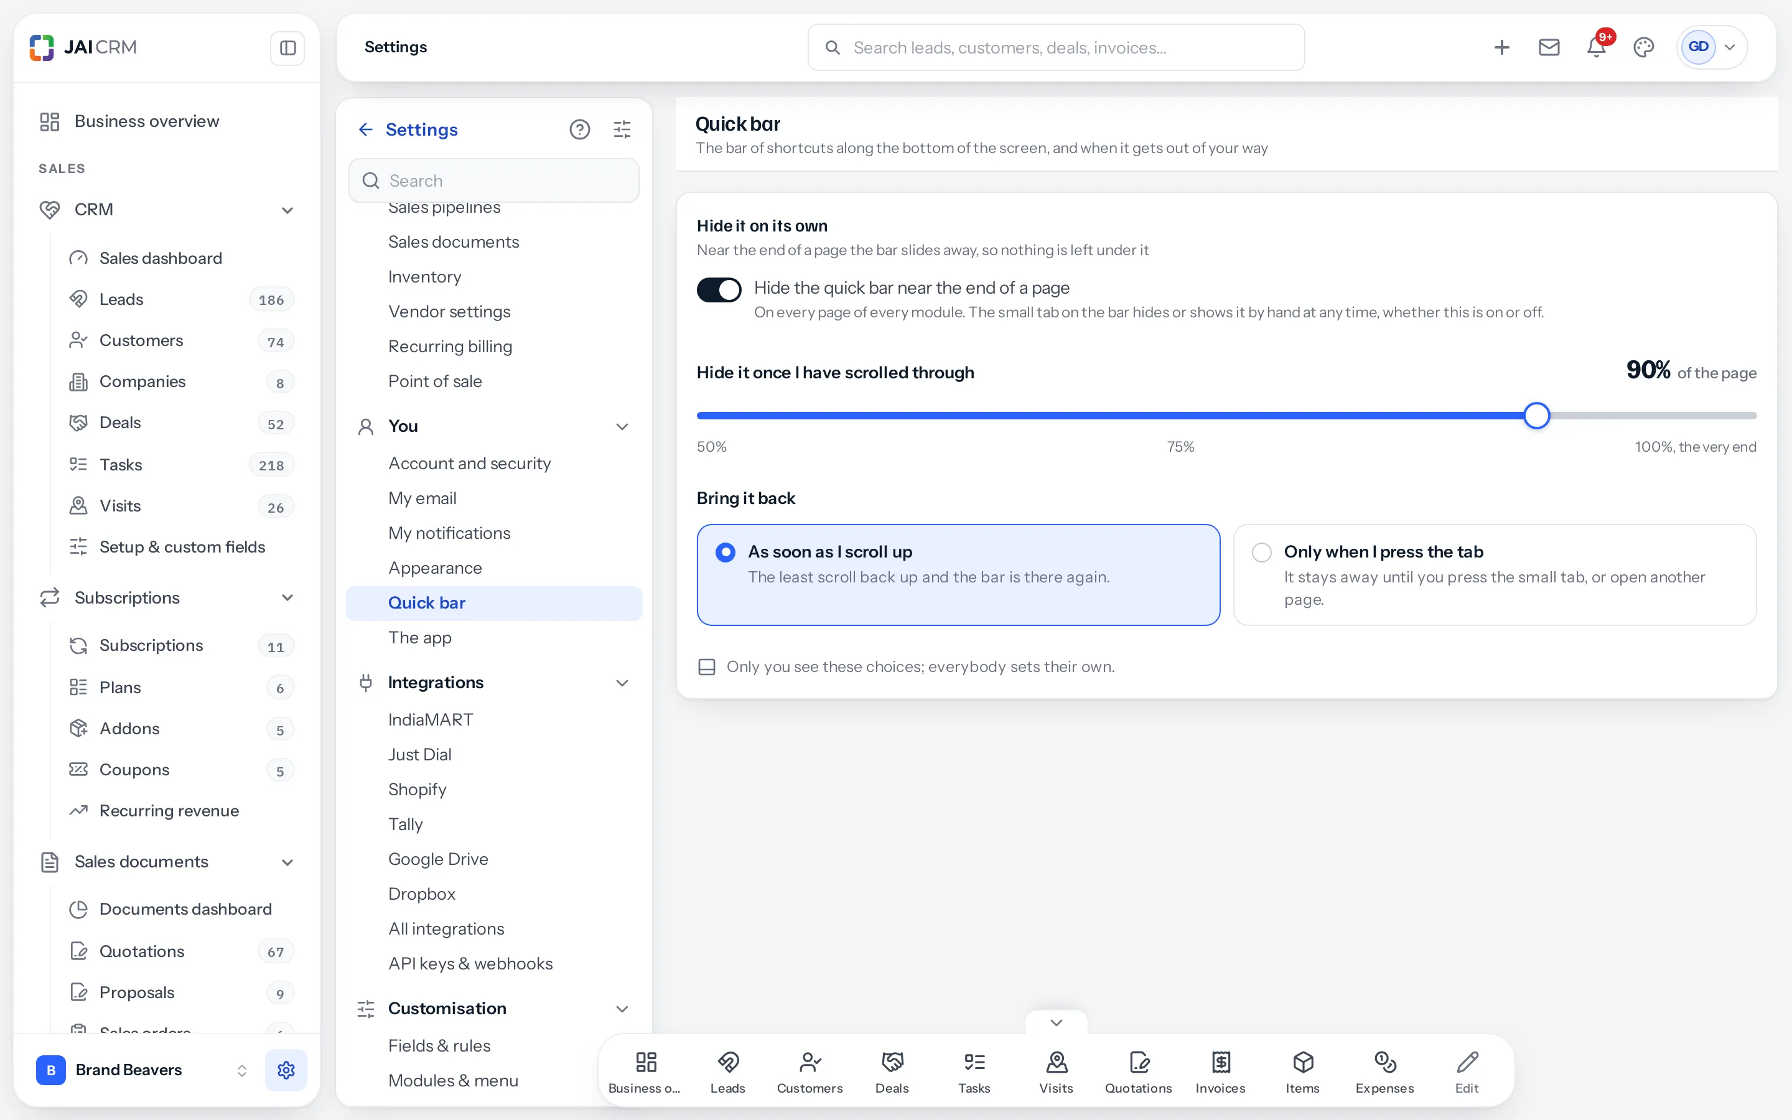Open Business overview in sidebar
This screenshot has height=1120, width=1792.
pos(167,121)
